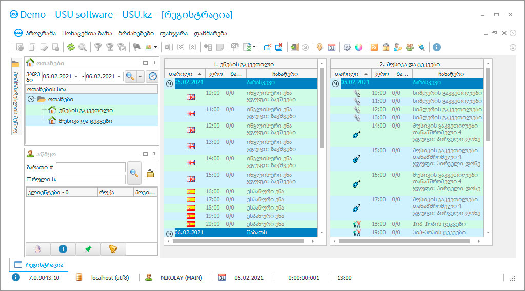Viewport: 525px width, 291px height.
Task: Click the user with key icon
Action: (x=398, y=47)
